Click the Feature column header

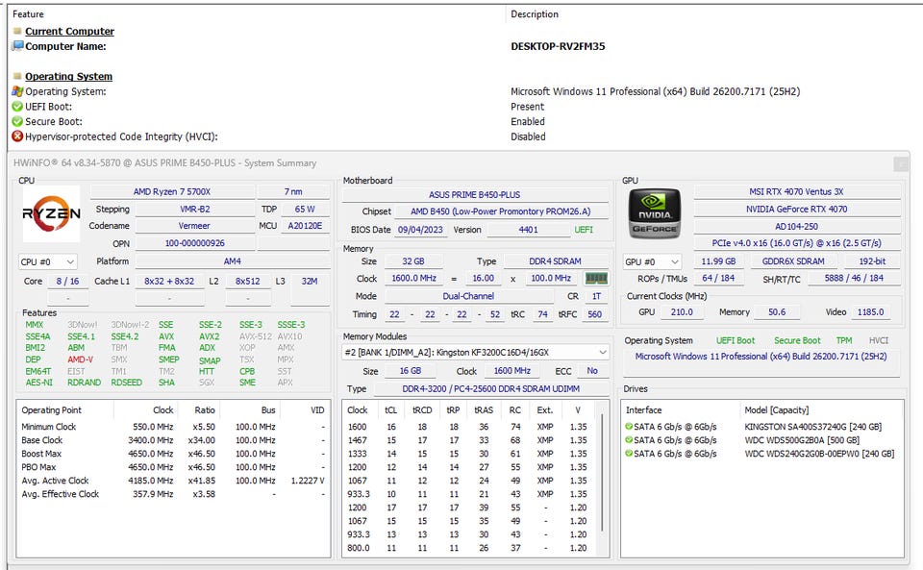tap(28, 14)
